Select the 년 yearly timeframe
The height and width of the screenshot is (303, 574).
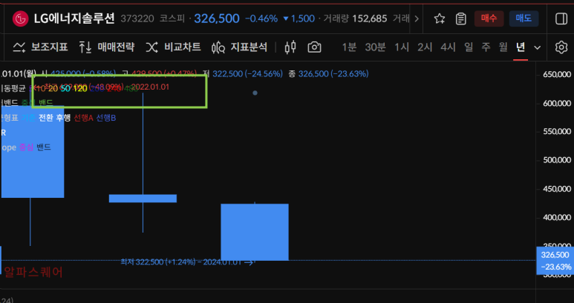(x=521, y=47)
